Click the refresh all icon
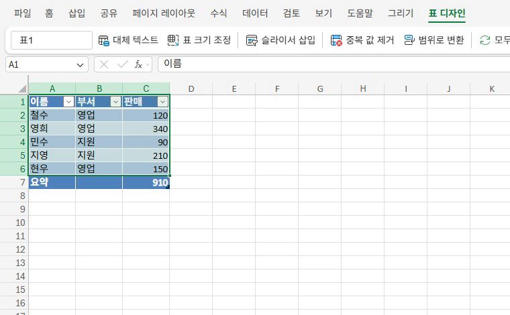This screenshot has width=510, height=315. coord(485,40)
